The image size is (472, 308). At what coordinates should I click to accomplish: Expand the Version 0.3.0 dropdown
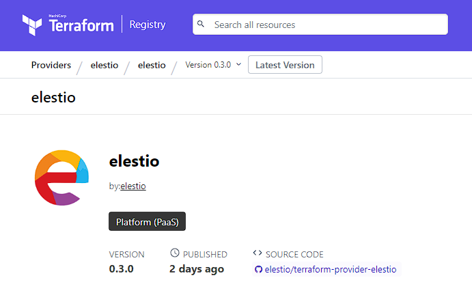point(213,65)
